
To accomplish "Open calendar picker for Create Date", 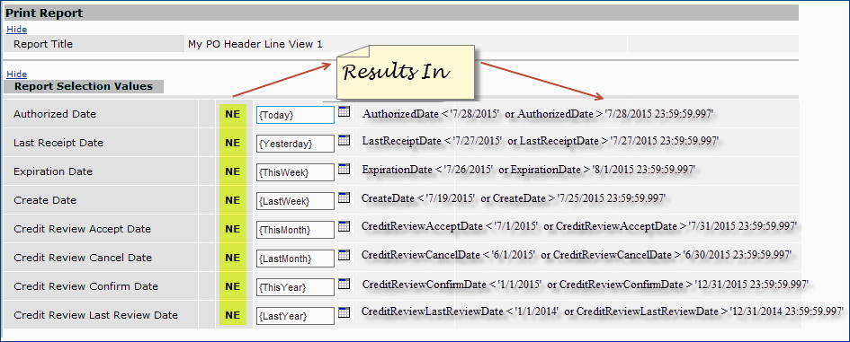I will (x=344, y=197).
